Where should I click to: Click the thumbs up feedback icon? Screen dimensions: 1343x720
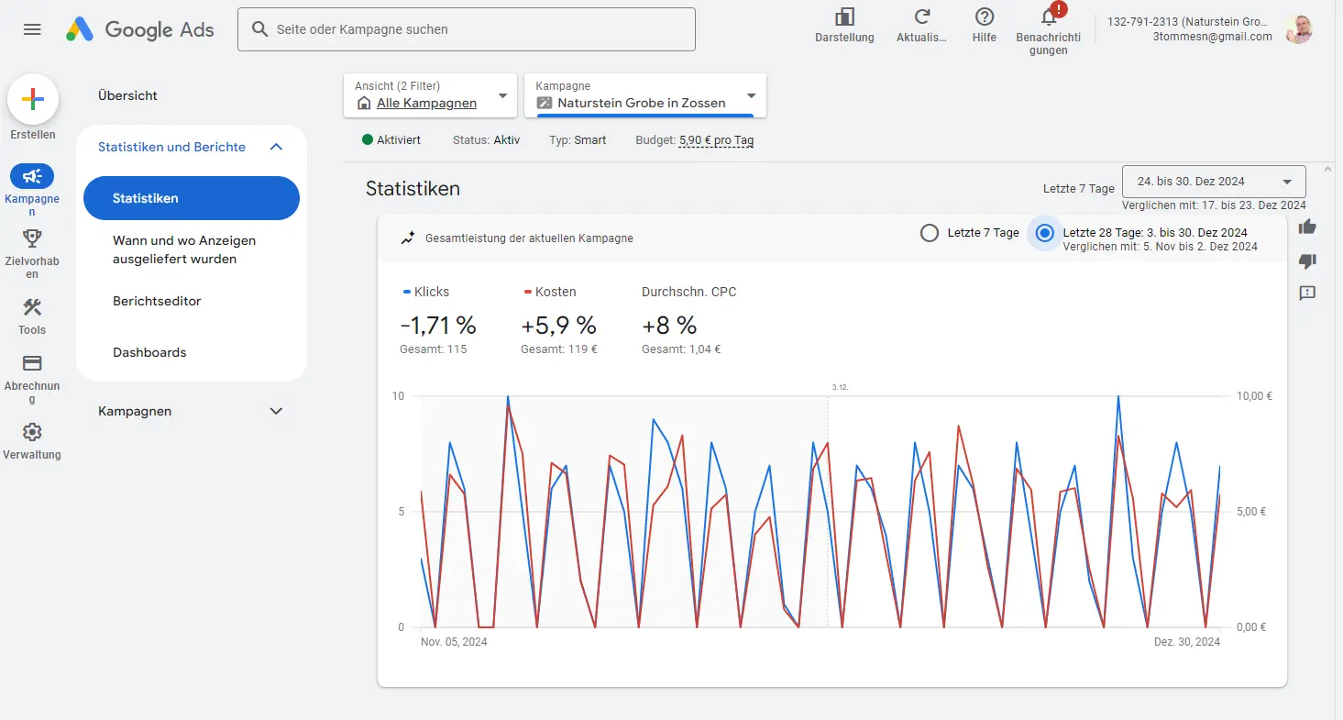(1307, 227)
